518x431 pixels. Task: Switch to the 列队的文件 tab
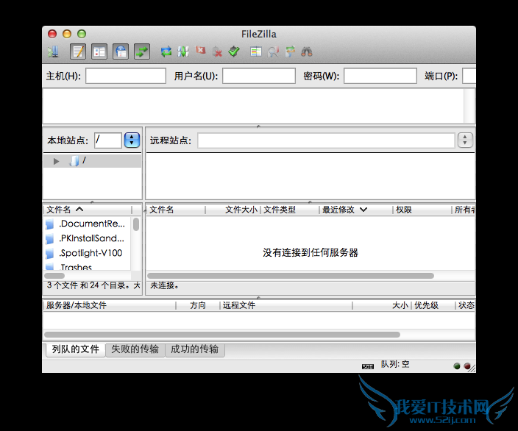[x=75, y=349]
